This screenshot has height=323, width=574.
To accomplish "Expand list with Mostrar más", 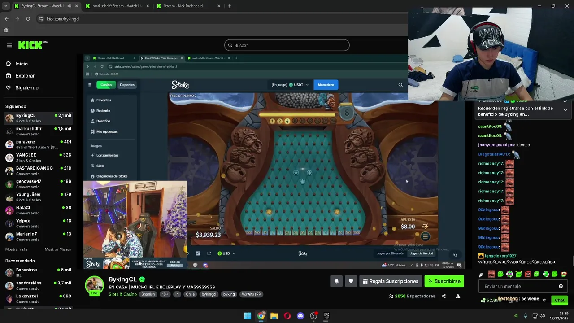I will pyautogui.click(x=16, y=249).
